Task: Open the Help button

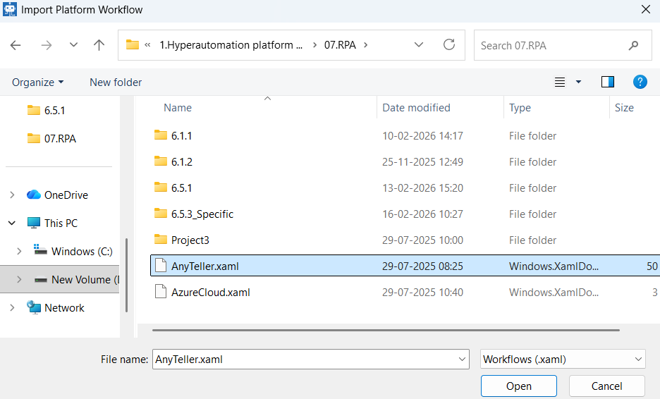Action: tap(640, 82)
